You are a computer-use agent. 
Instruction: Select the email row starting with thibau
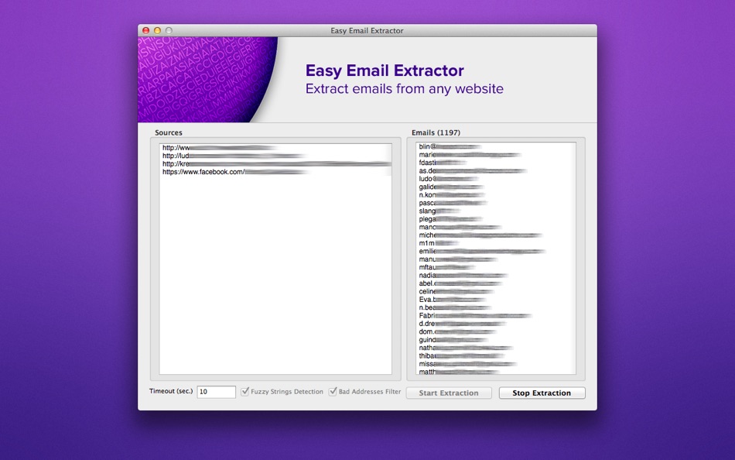(496, 355)
